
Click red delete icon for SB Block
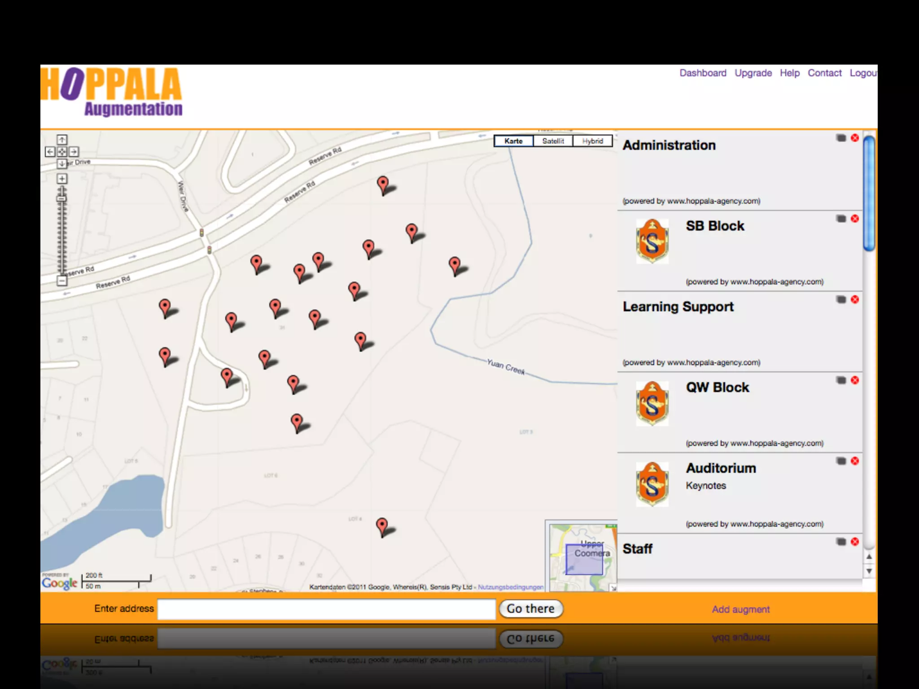click(854, 218)
